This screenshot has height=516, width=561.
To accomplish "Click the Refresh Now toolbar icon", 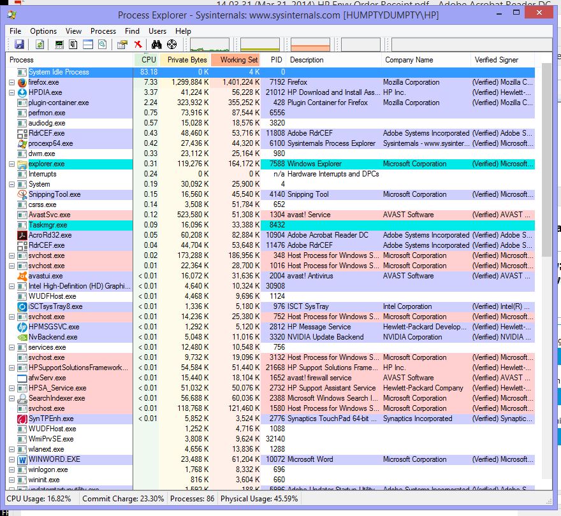I will [x=40, y=45].
